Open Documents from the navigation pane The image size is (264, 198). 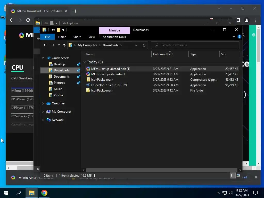62,77
